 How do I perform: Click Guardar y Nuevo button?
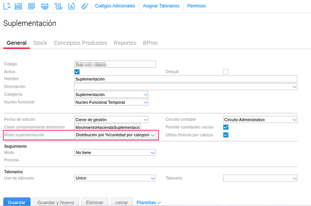point(56,202)
